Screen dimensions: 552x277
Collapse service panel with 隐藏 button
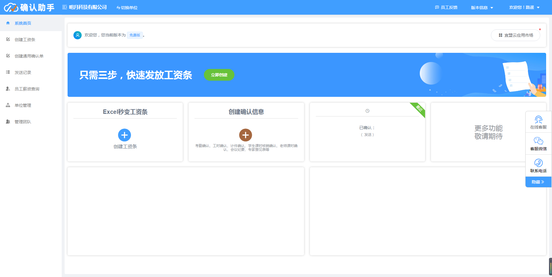(x=538, y=182)
